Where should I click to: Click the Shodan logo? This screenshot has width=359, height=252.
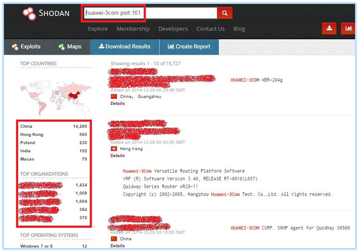[46, 14]
